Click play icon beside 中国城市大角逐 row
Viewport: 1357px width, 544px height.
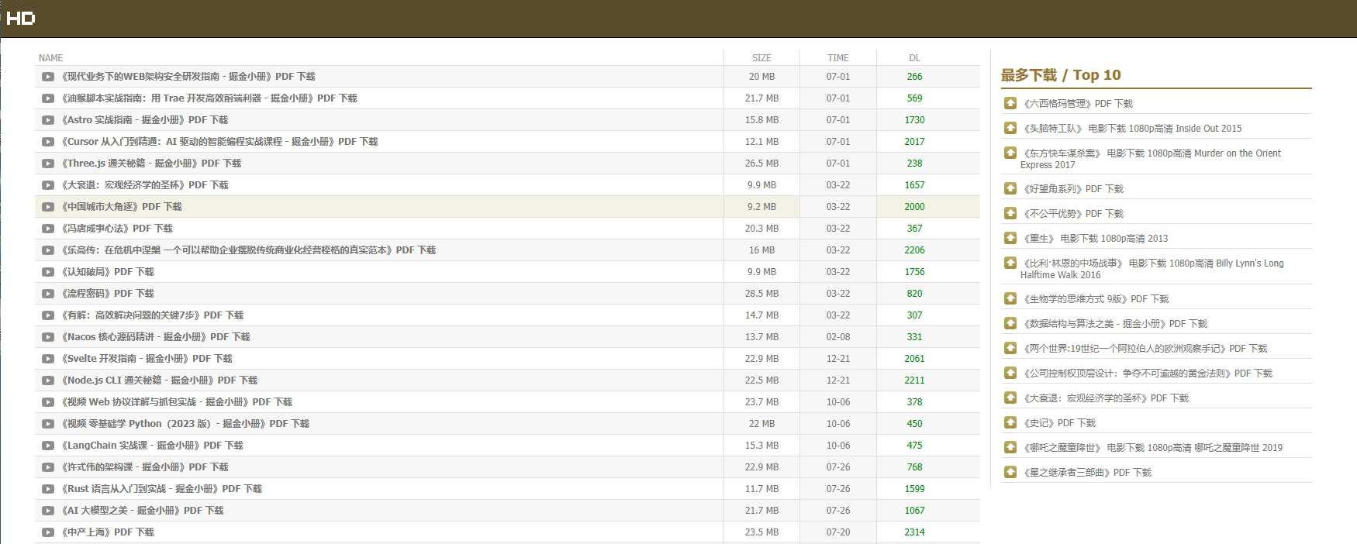point(48,207)
